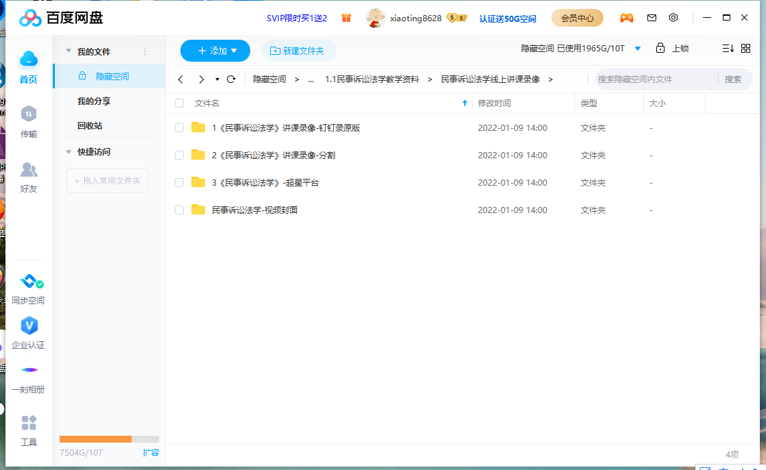Click the refresh icon in navigation bar
Image resolution: width=766 pixels, height=470 pixels.
231,79
